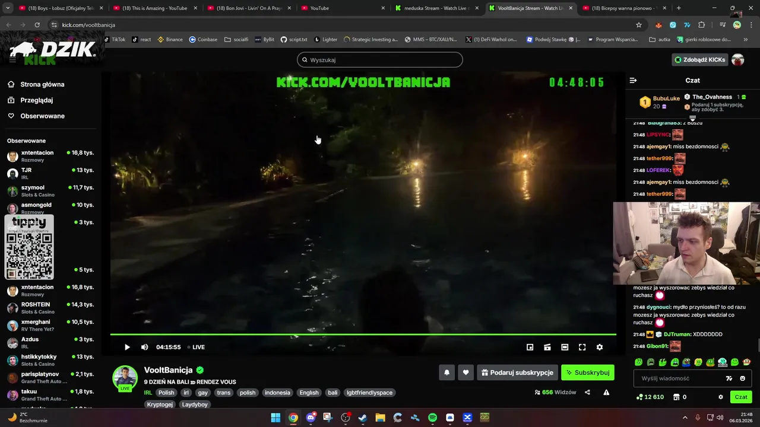
Task: Click the lgbtfriendlyspace tag
Action: tap(369, 393)
